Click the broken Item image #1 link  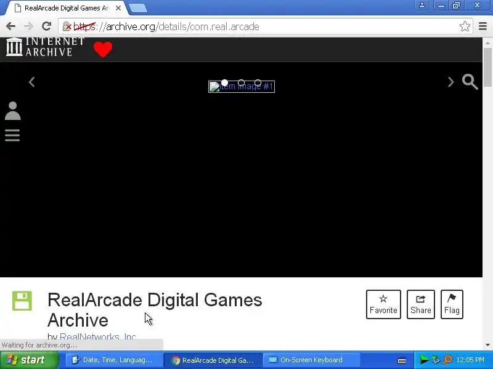[x=242, y=87]
